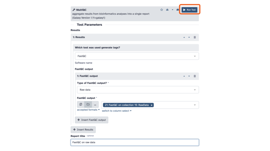The width and height of the screenshot is (270, 151).
Task: Delete the 1: Results block
Action: click(195, 37)
